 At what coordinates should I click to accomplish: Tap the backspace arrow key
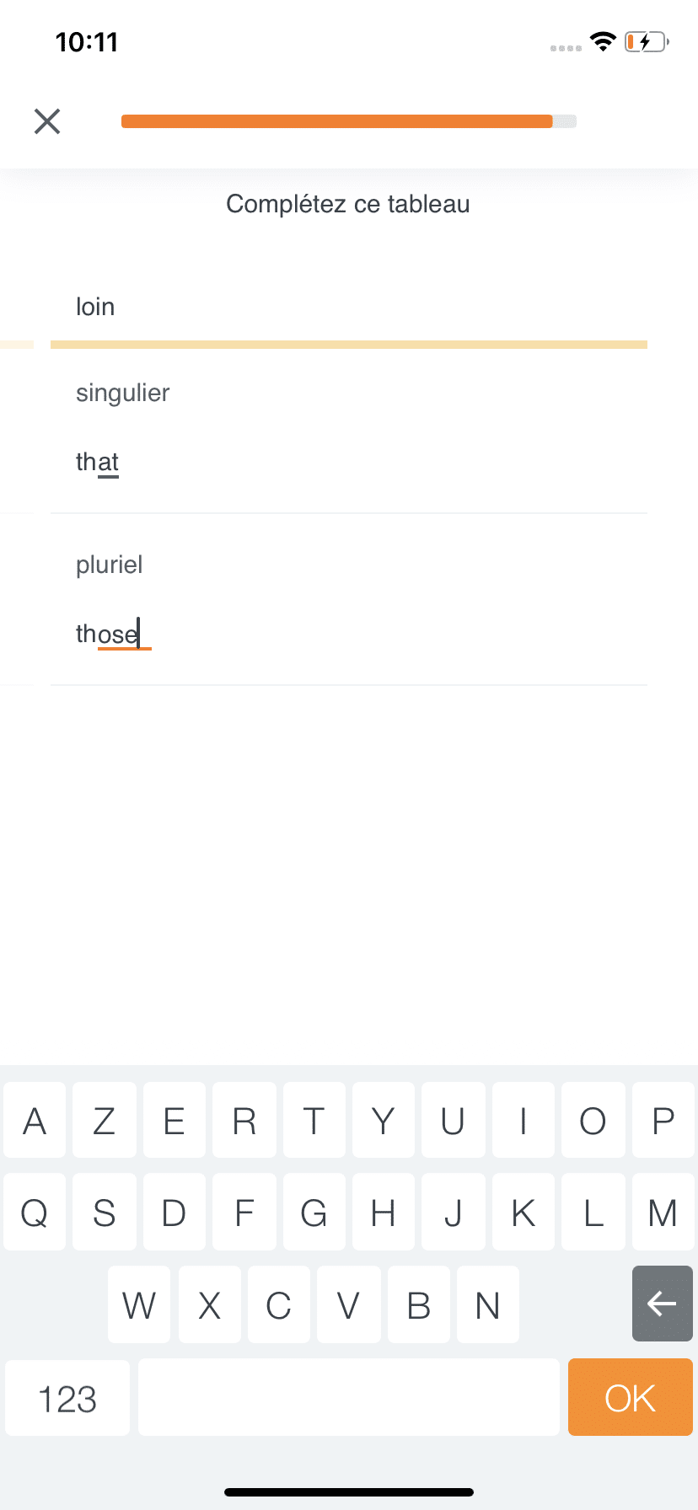663,1304
